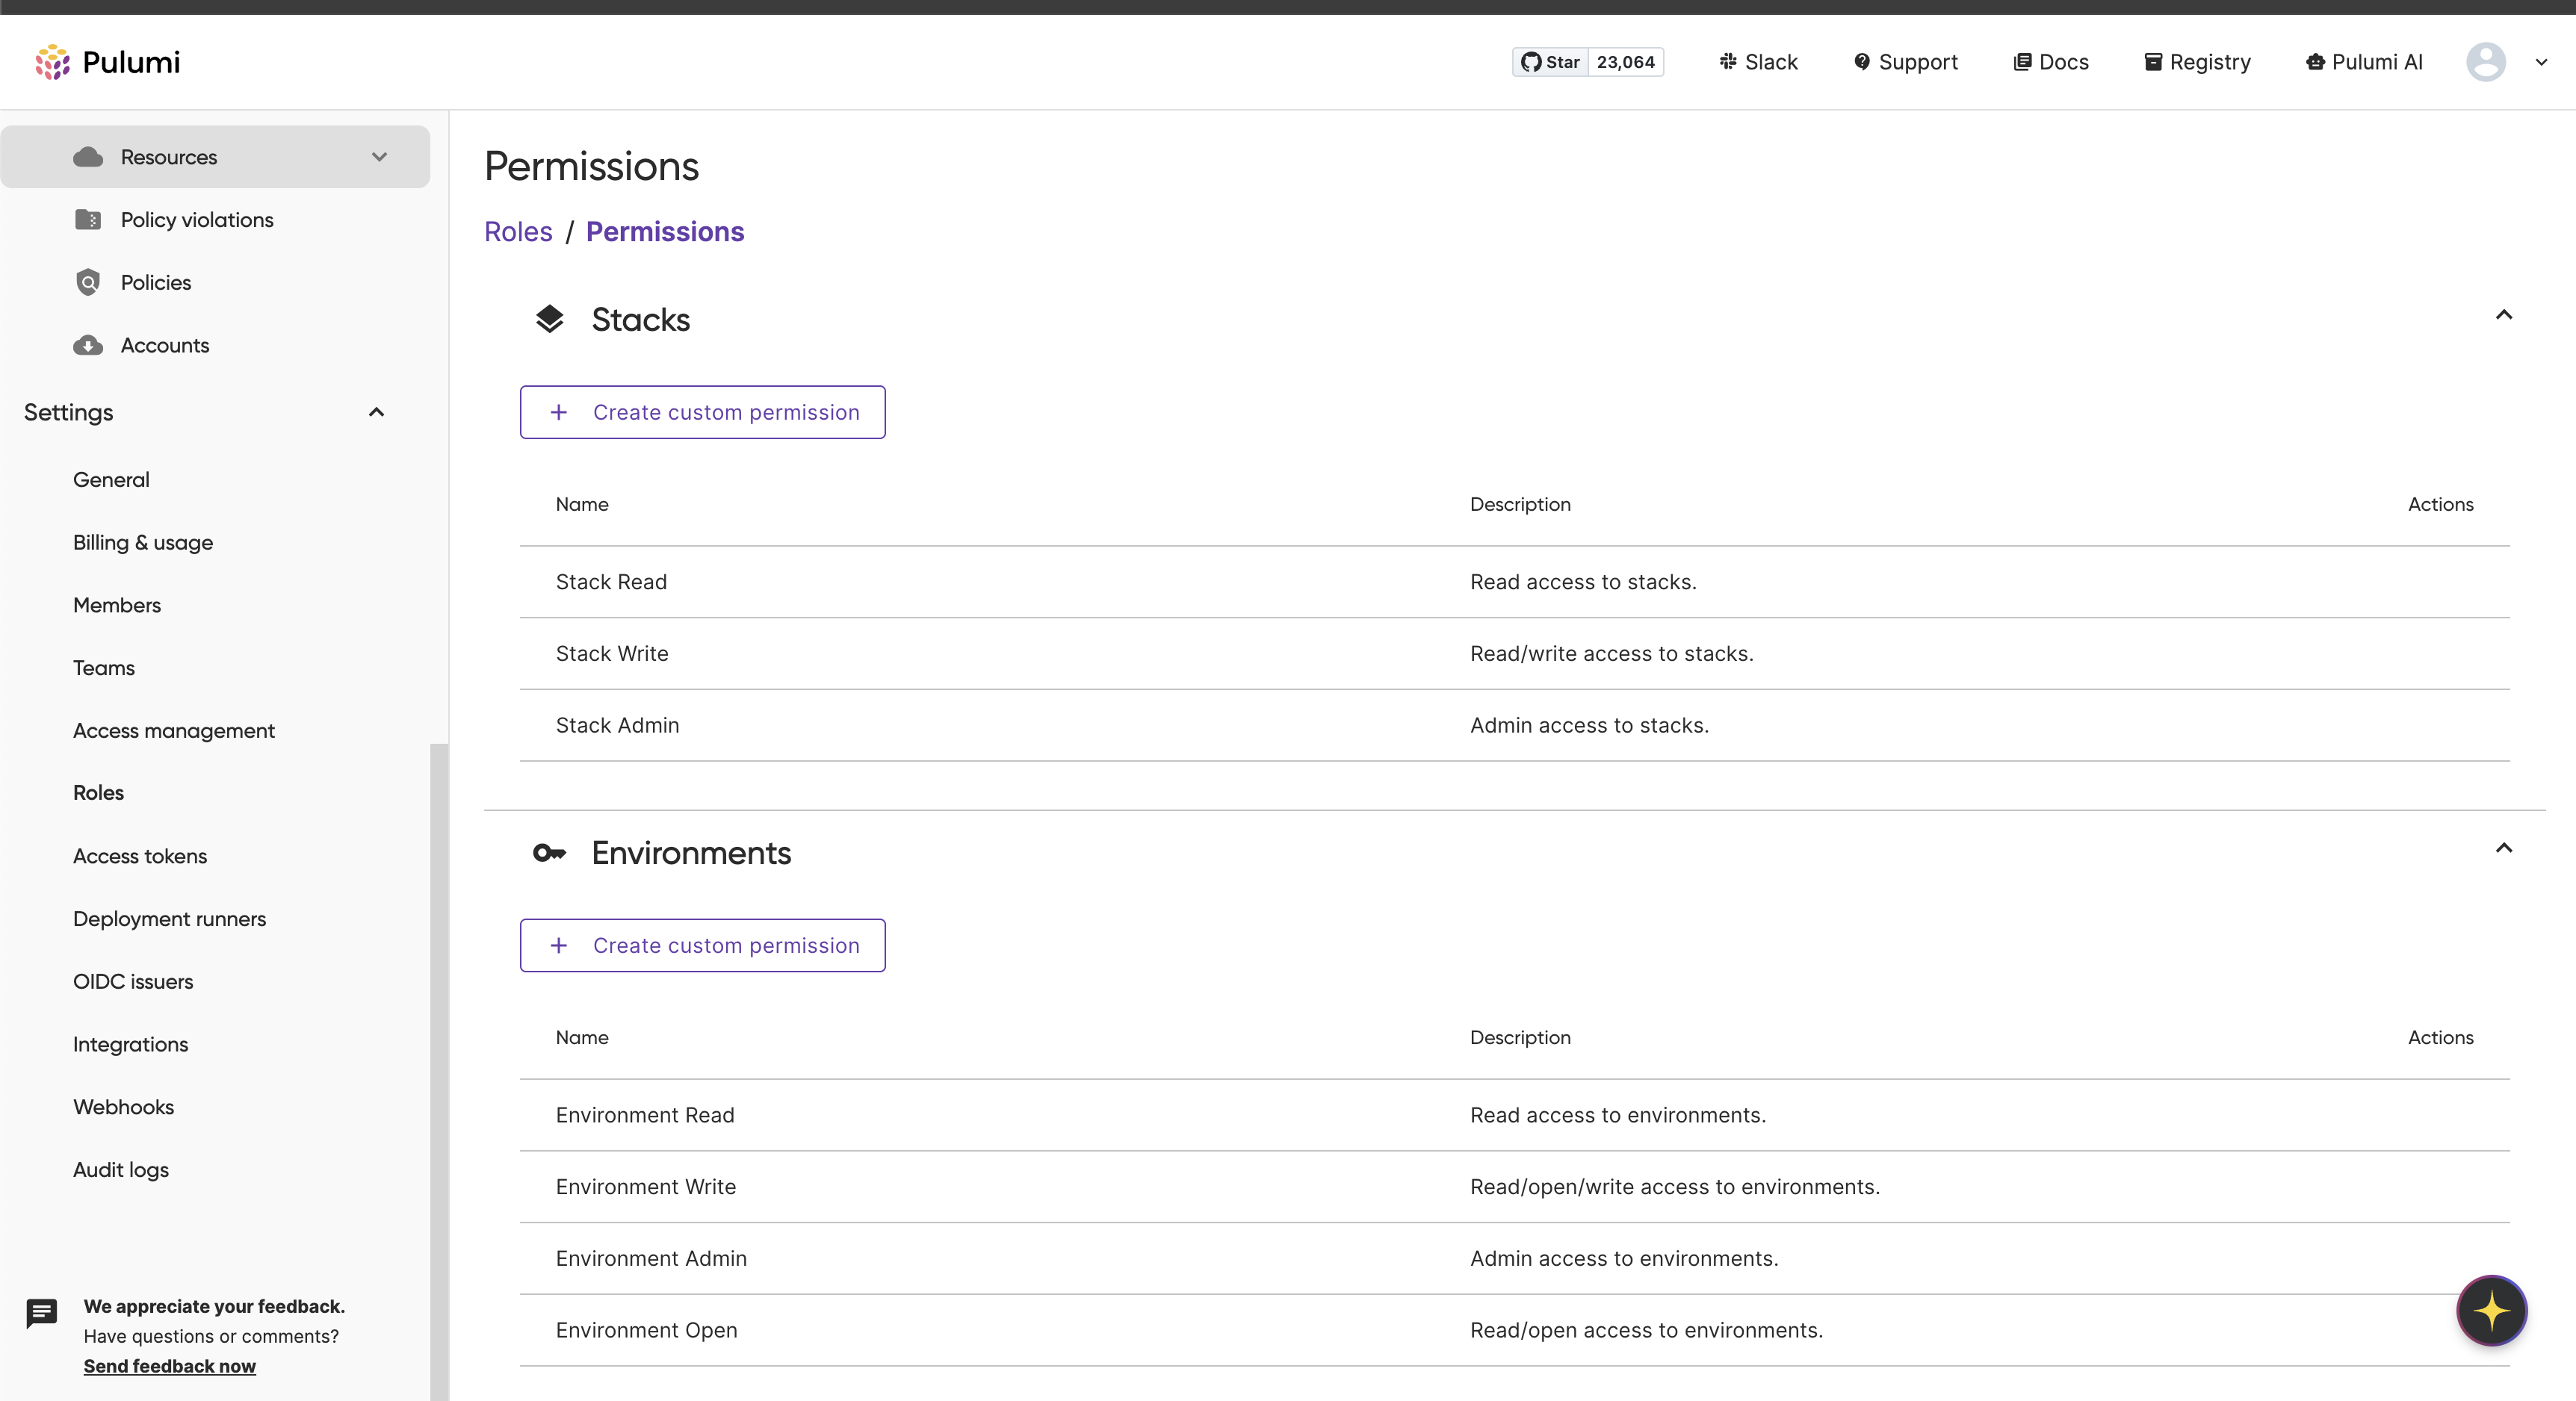Screen dimensions: 2576x1401
Task: Click the Stacks layers icon
Action: tap(549, 320)
